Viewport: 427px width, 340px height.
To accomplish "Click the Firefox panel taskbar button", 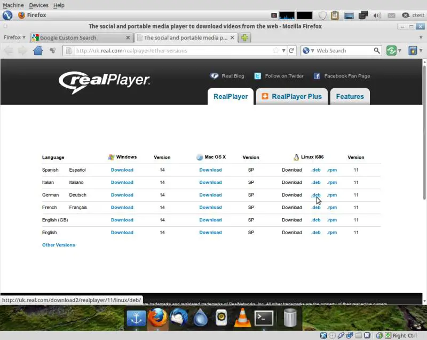I will [32, 16].
